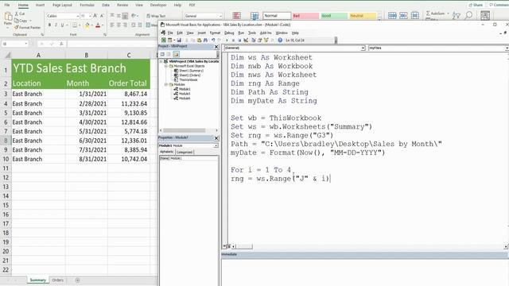This screenshot has width=509, height=286.
Task: Click the Fill Color bucket icon
Action: 87,25
